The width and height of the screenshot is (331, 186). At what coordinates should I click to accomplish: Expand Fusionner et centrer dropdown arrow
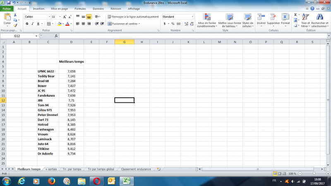pyautogui.click(x=139, y=24)
